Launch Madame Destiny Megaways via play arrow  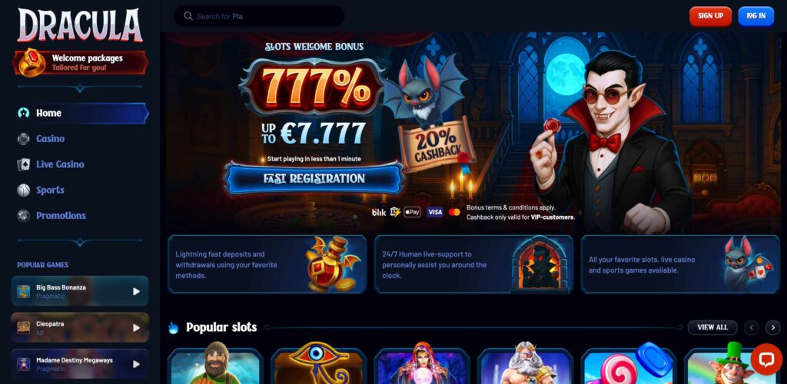pos(136,364)
